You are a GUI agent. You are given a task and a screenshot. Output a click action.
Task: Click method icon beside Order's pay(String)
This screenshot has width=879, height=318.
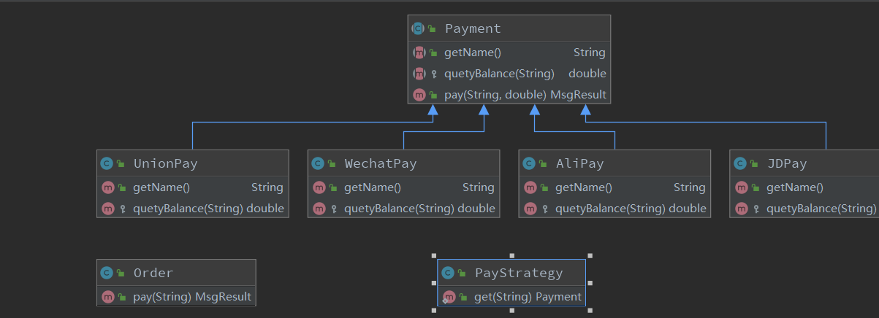coord(107,297)
